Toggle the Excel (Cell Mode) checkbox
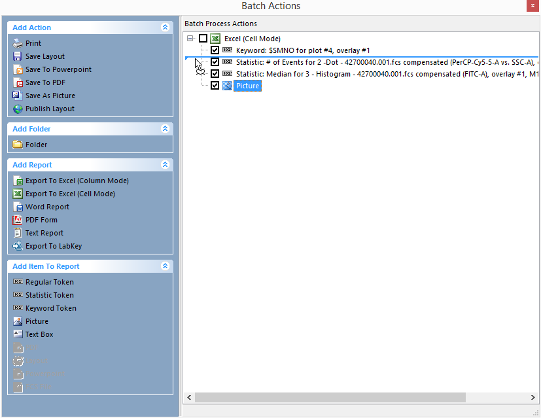The height and width of the screenshot is (418, 541). pyautogui.click(x=203, y=39)
